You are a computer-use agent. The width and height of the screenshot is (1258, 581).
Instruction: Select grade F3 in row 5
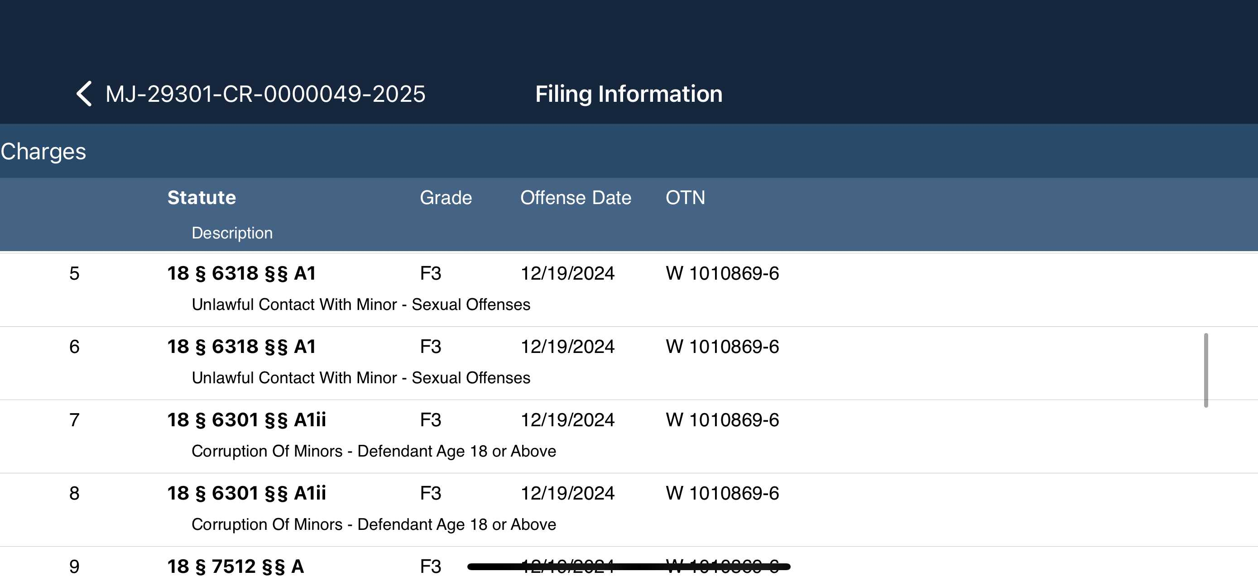430,273
